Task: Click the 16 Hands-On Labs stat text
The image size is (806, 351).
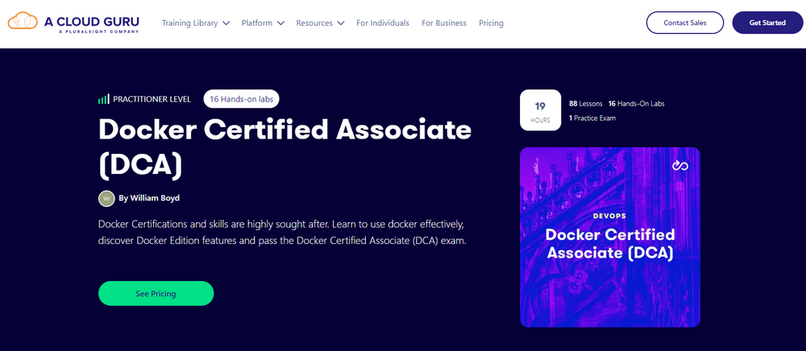Action: (637, 104)
